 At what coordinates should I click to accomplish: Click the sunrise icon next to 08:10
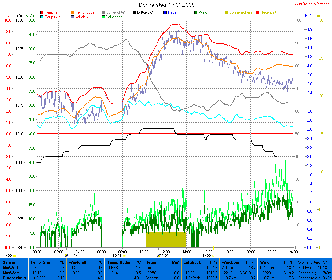[124, 256]
